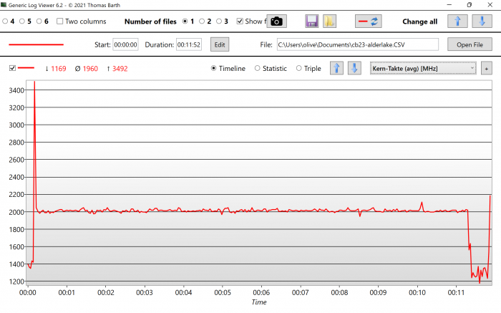Enable the Two columns checkbox
This screenshot has height=313, width=501.
tap(60, 21)
